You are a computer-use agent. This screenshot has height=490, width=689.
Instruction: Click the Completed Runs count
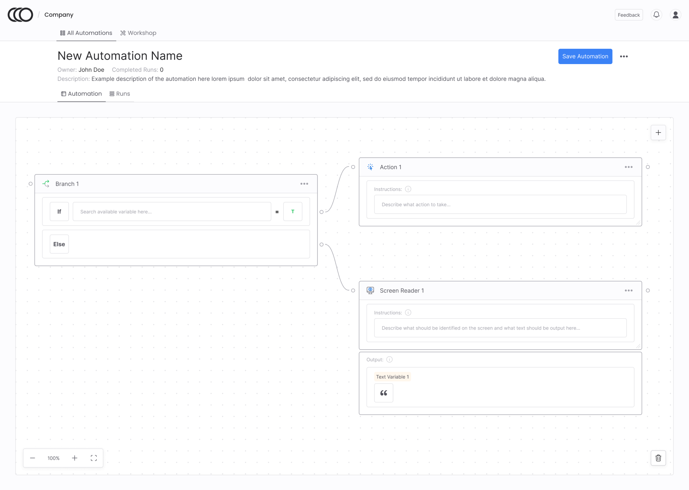(x=162, y=70)
